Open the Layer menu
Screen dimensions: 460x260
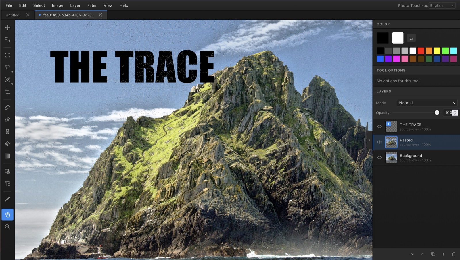click(75, 5)
